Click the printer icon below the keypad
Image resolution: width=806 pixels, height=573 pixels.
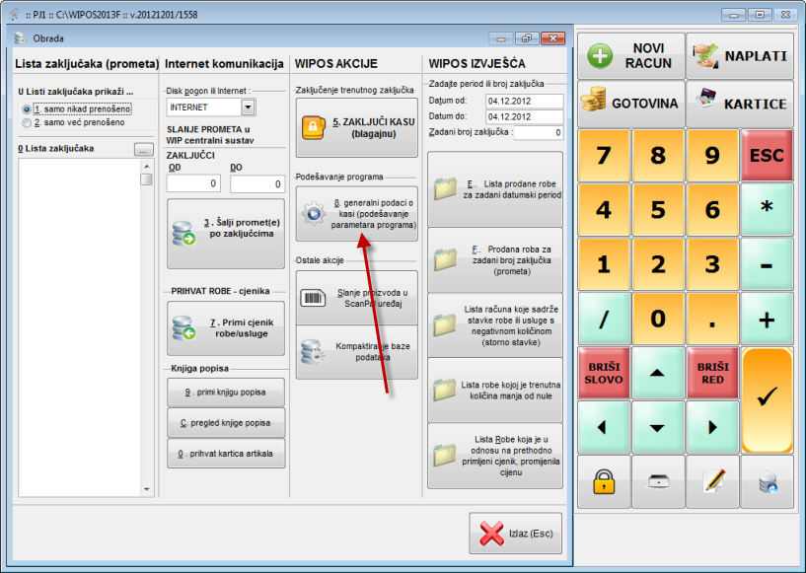(658, 480)
